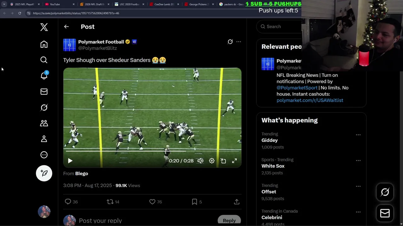This screenshot has width=403, height=226.
Task: Open the Notifications bell icon
Action: 44,76
